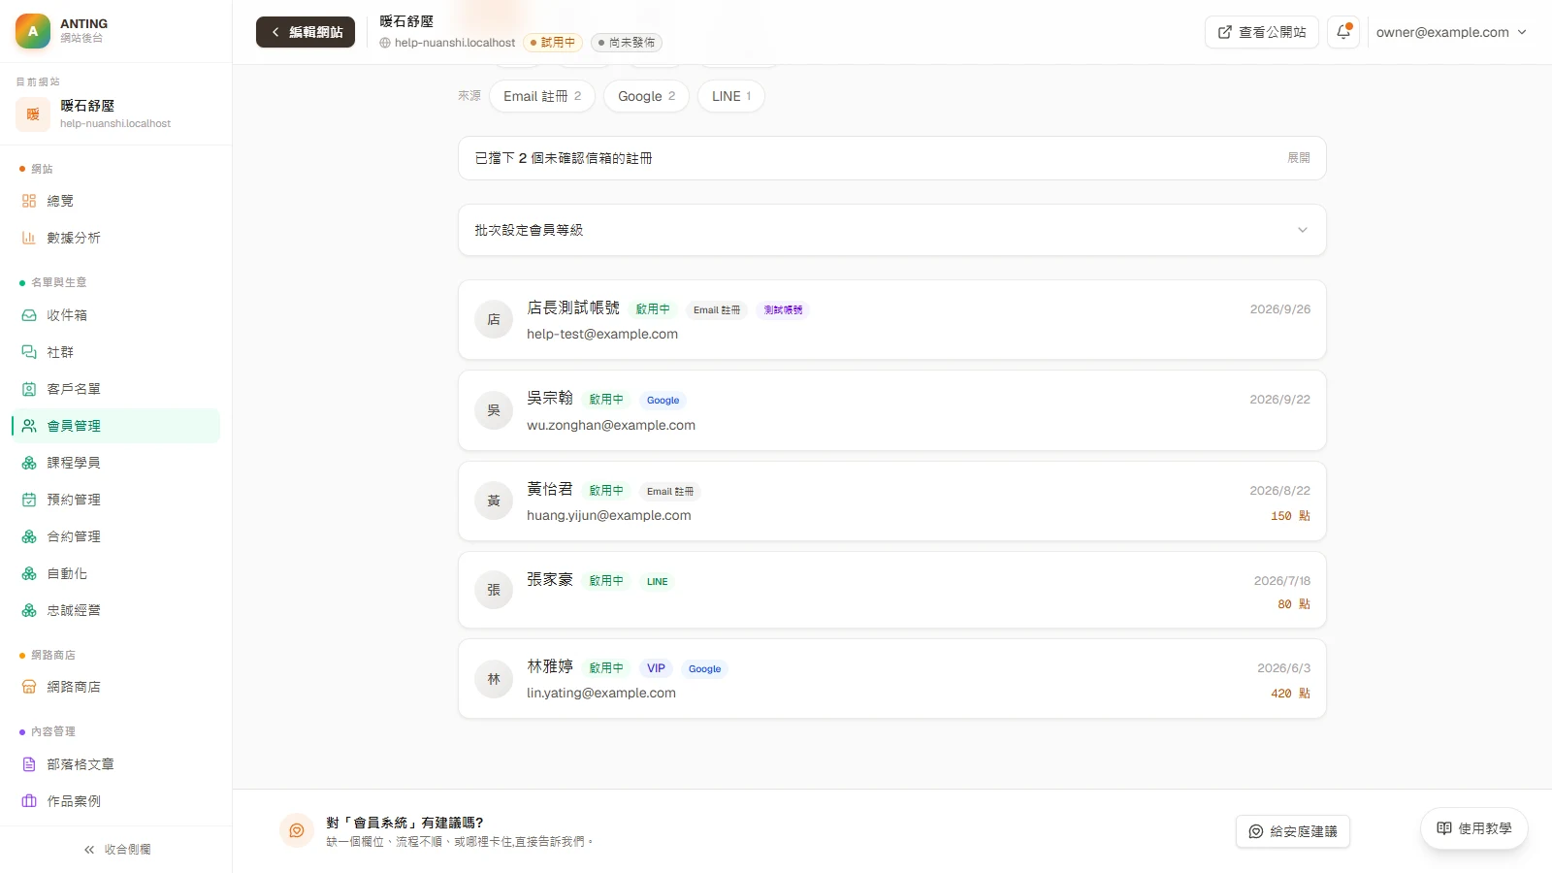Toggle the Google source filter chip
This screenshot has height=873, width=1552.
tap(646, 96)
